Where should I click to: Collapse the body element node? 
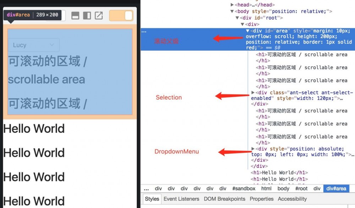click(232, 11)
